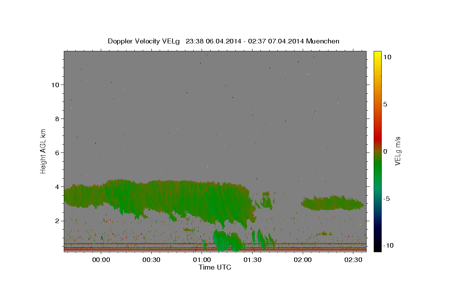
Task: Click the height tick label '4'
Action: pos(57,186)
